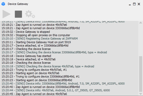This screenshot has width=143, height=96.
Task: Minimize the Device Gateway window
Action: (x=130, y=4)
